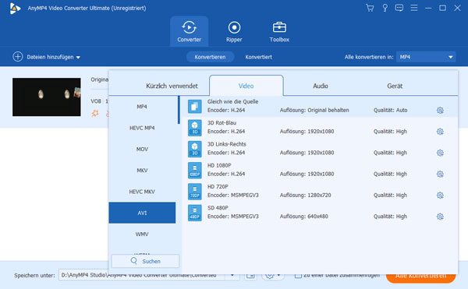Viewport: 468px width, 289px height.
Task: Click the SD 480P profile icon
Action: pyautogui.click(x=194, y=213)
